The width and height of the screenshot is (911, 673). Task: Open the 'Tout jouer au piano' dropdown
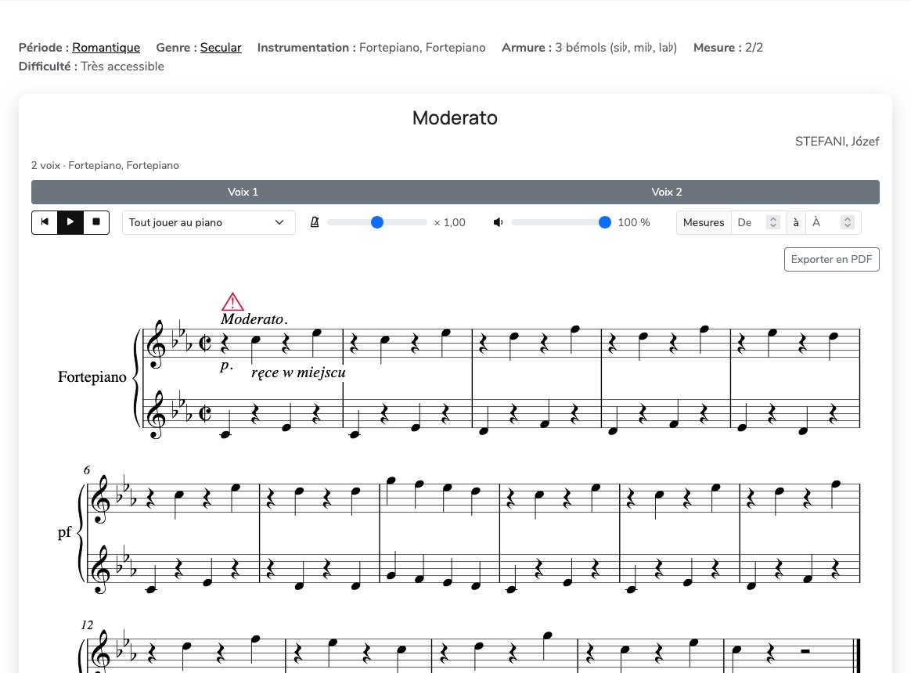click(209, 222)
